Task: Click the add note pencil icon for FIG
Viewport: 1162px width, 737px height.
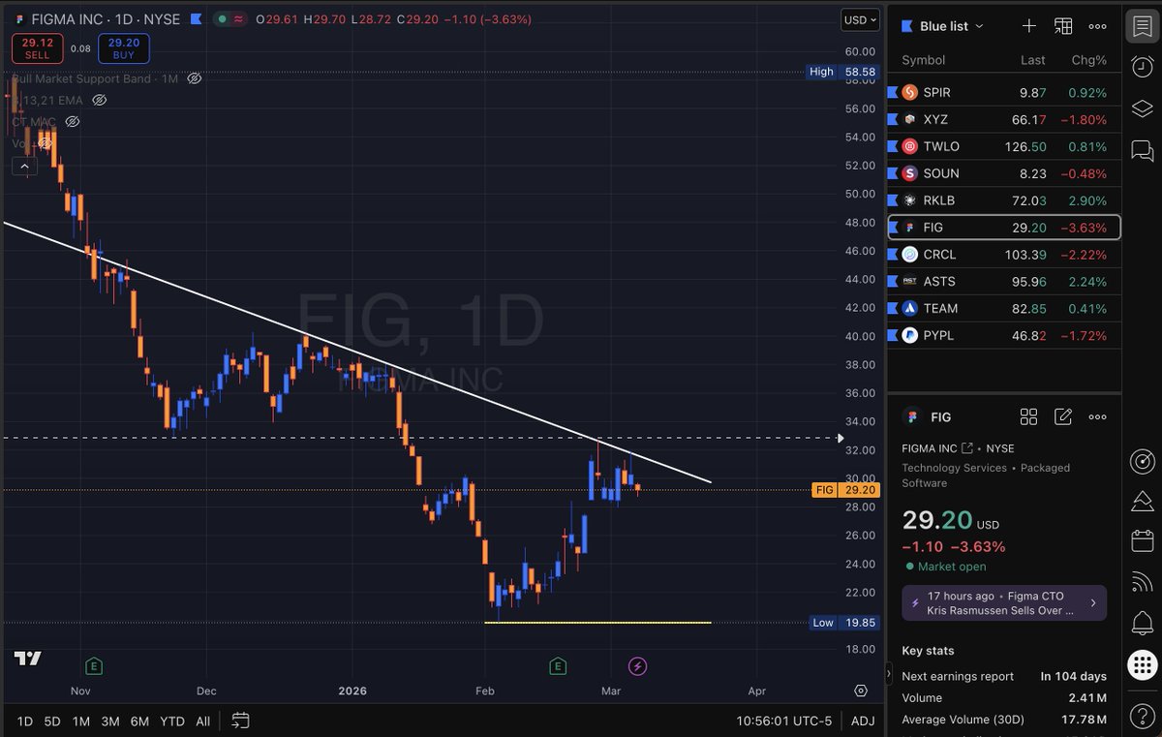Action: click(x=1063, y=416)
